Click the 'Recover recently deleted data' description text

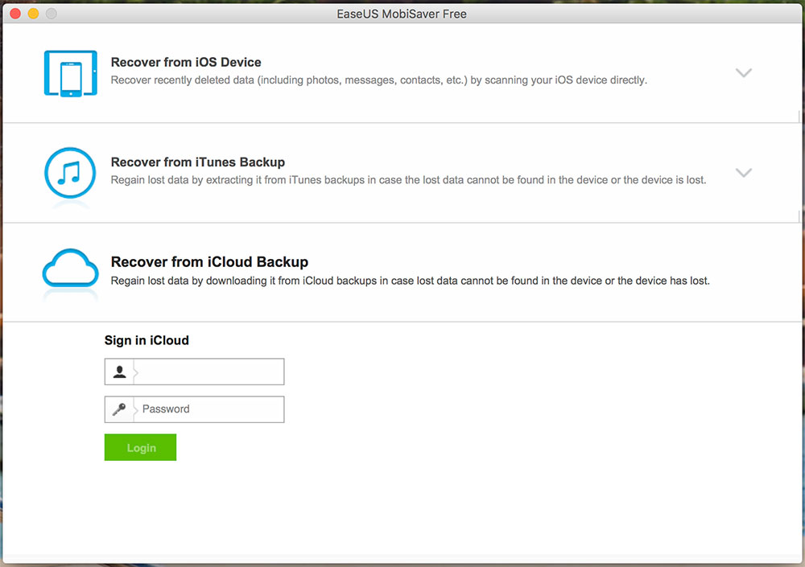pyautogui.click(x=379, y=80)
